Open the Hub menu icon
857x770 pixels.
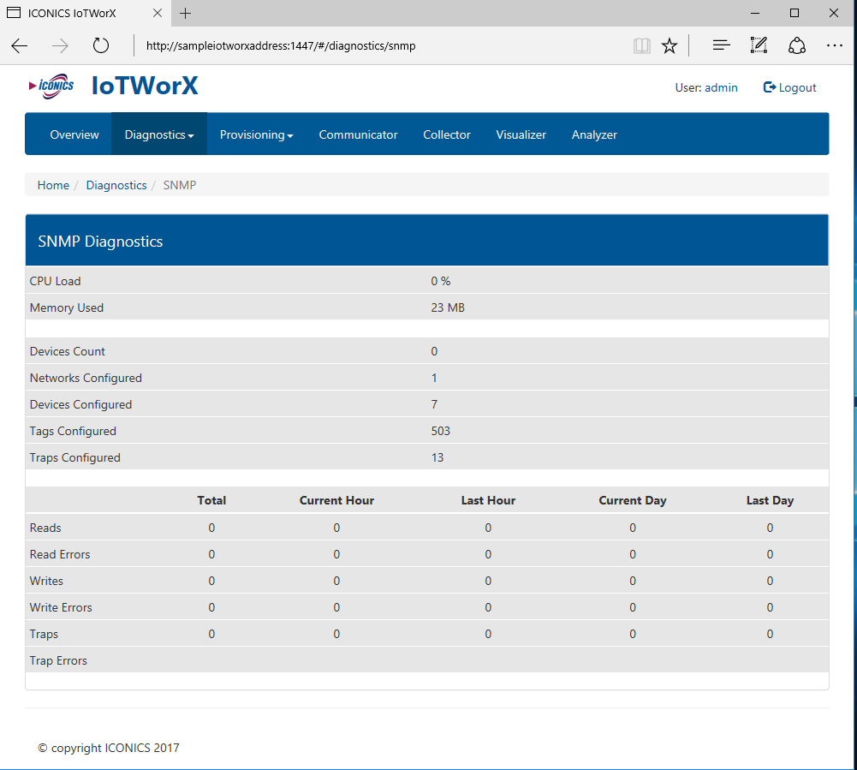[721, 46]
